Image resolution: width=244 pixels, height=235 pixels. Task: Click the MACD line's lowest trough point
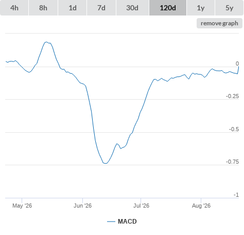pyautogui.click(x=106, y=163)
